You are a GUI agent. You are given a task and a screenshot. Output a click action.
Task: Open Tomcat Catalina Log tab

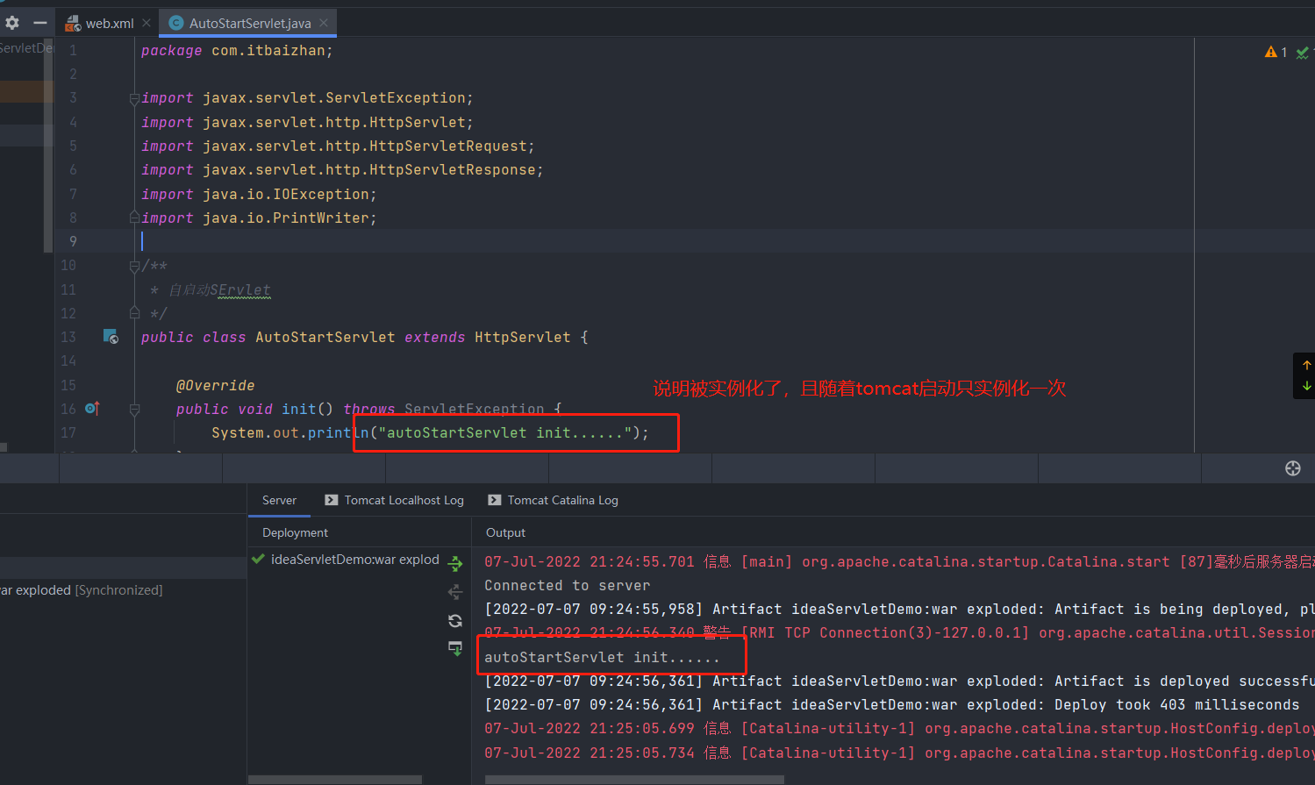pos(554,500)
